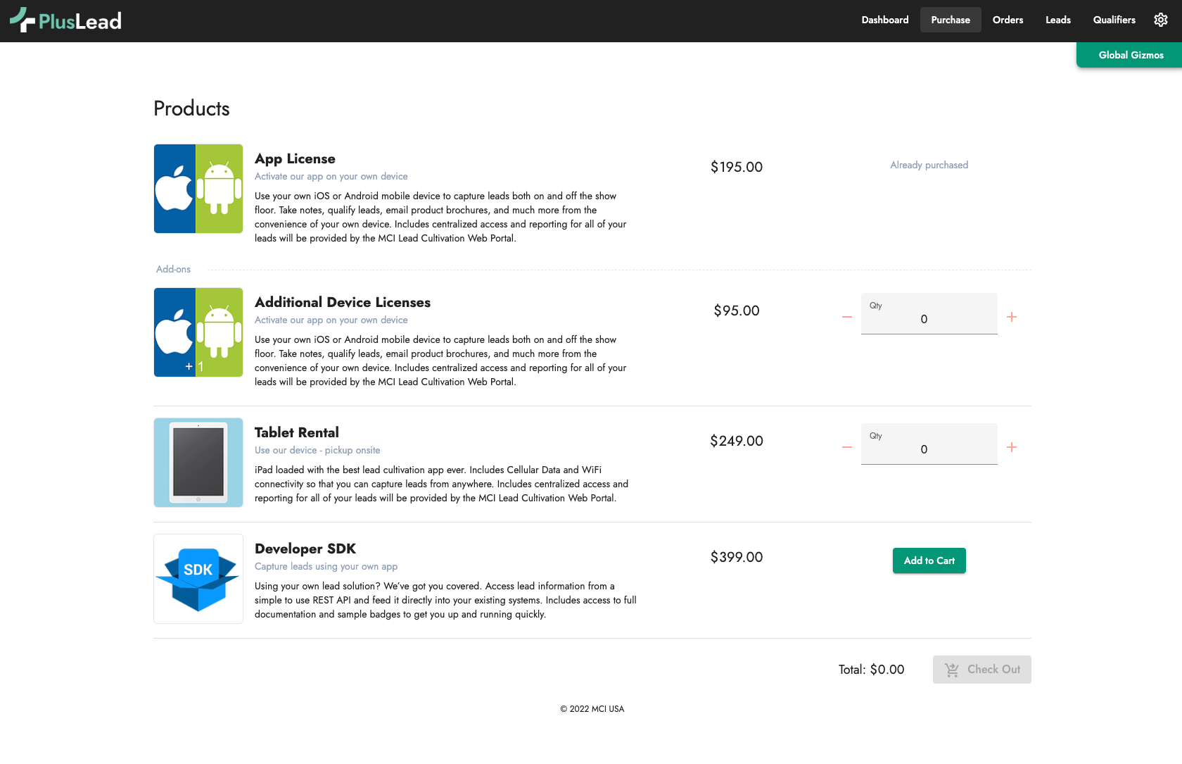The width and height of the screenshot is (1182, 764).
Task: Go to the Dashboard page
Action: [x=885, y=20]
